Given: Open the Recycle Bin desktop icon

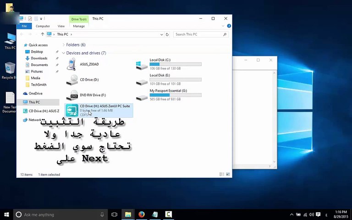Looking at the screenshot, I should 9,71.
